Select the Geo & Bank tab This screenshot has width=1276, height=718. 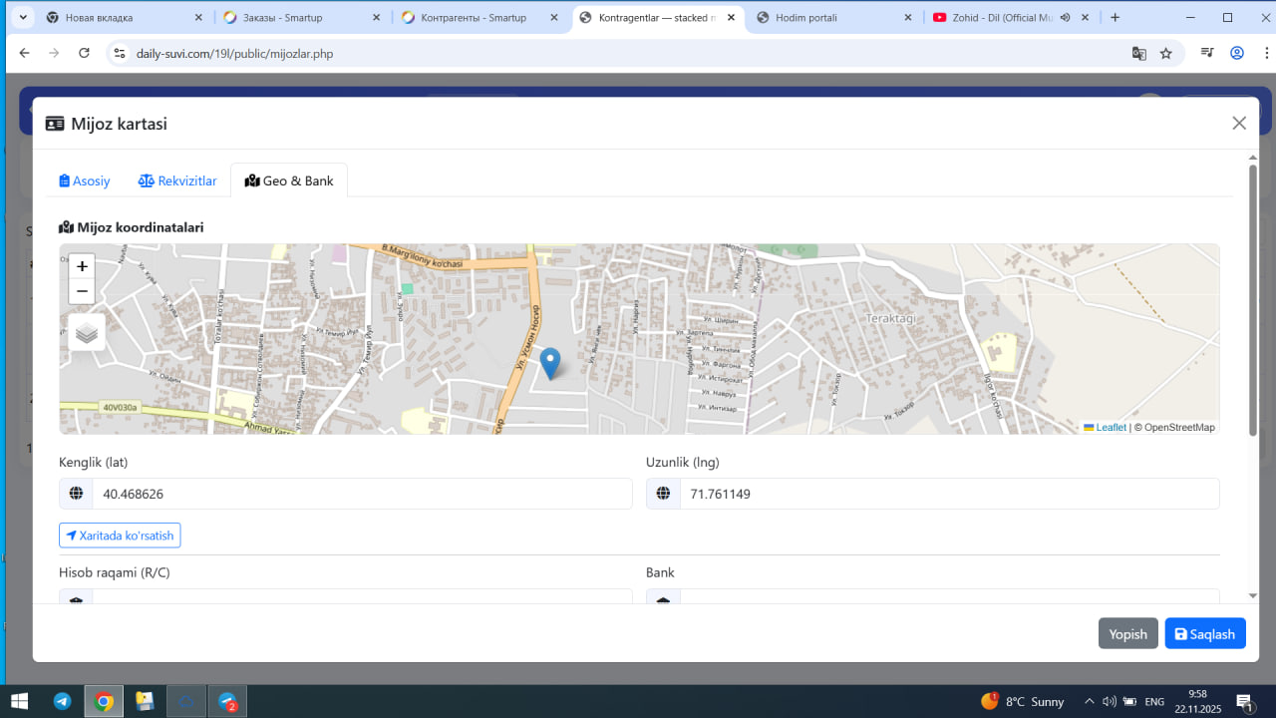tap(289, 180)
